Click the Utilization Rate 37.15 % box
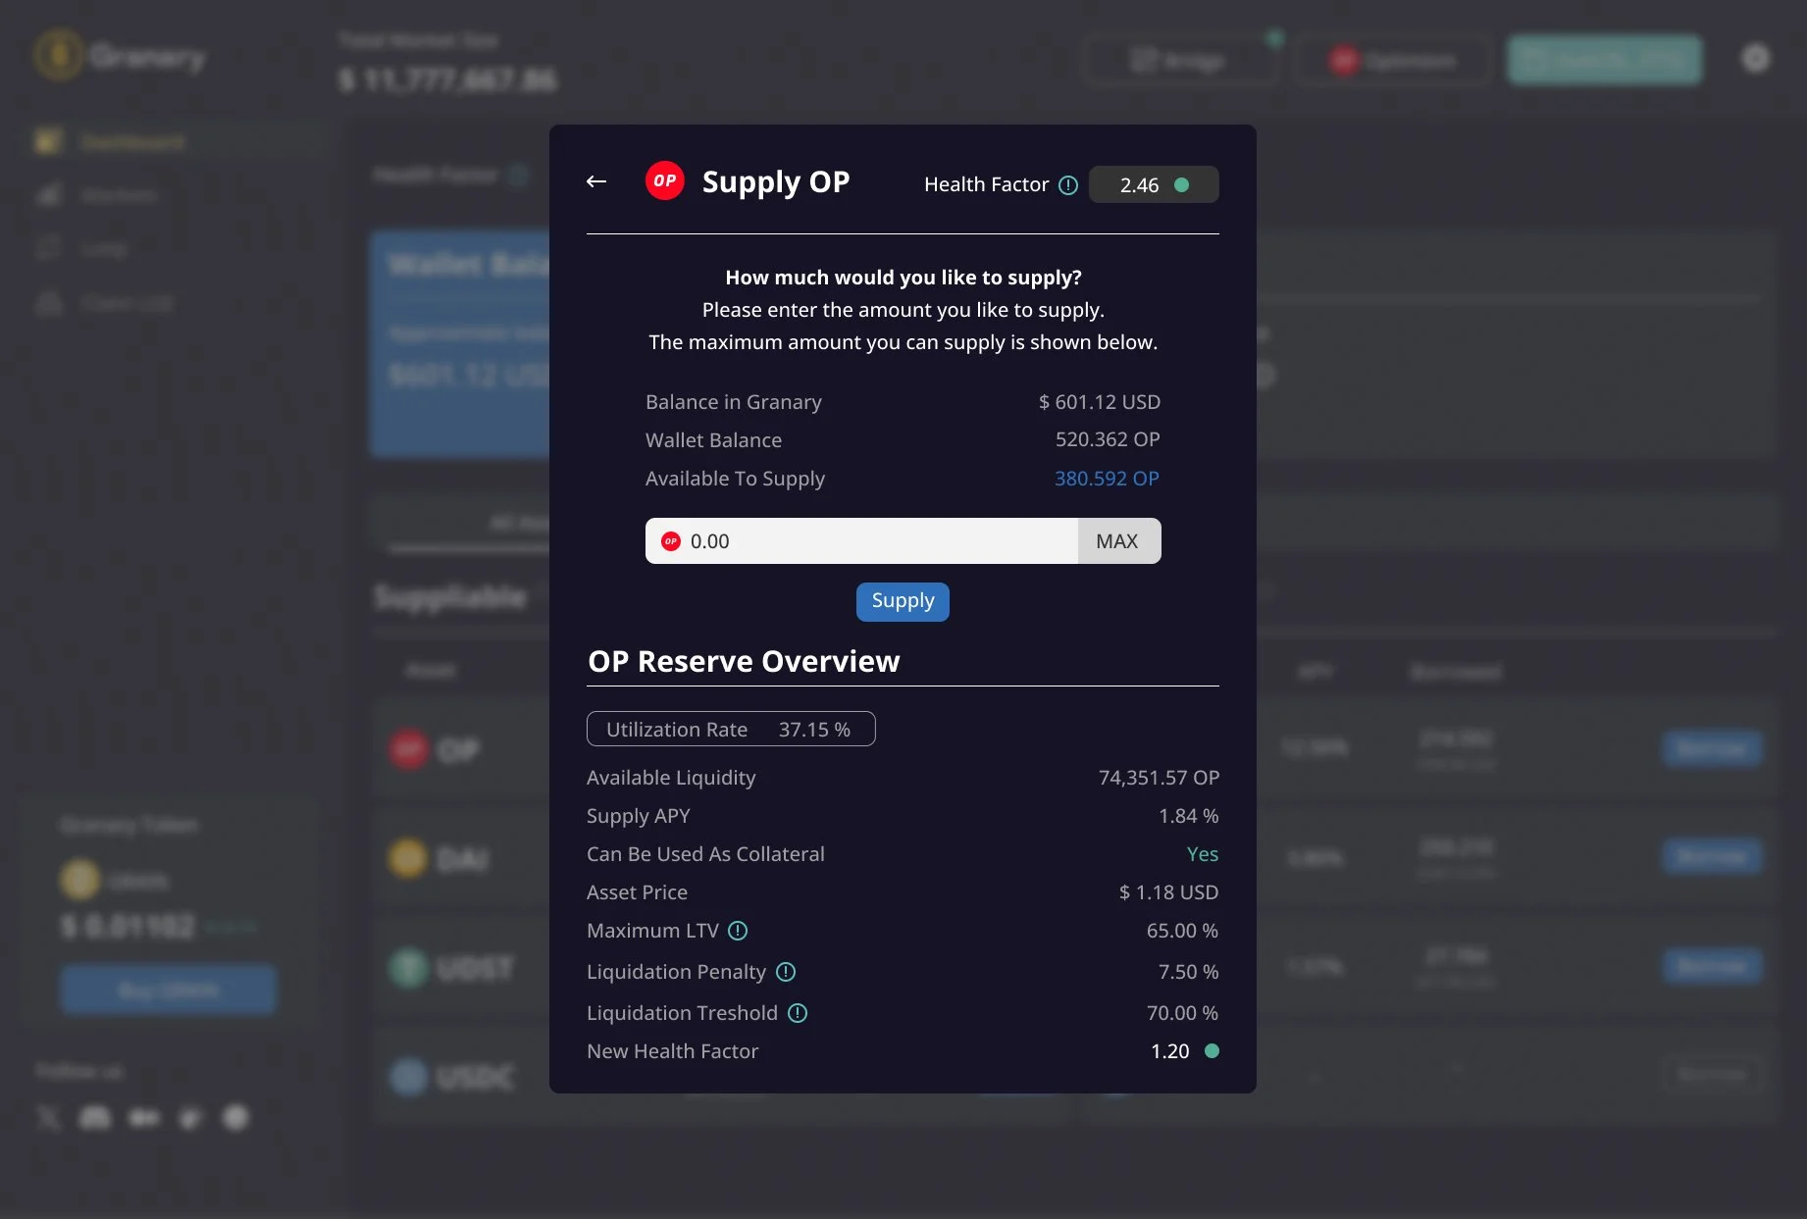The image size is (1807, 1219). tap(731, 729)
